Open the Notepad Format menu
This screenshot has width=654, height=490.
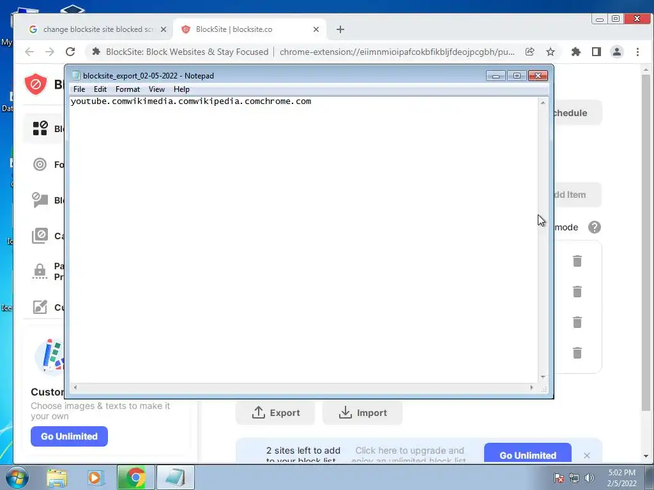coord(128,89)
